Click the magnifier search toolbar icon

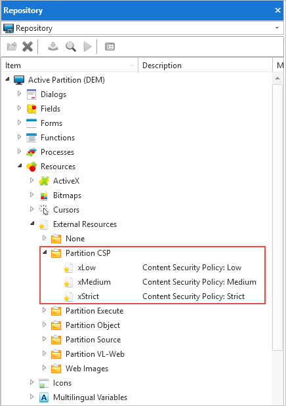pos(71,47)
